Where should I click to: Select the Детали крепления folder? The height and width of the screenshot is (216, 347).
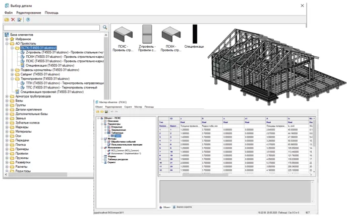[29, 110]
